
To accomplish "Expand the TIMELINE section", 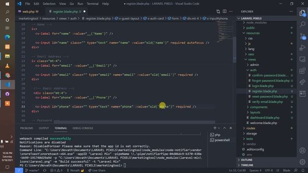I will [x=247, y=165].
